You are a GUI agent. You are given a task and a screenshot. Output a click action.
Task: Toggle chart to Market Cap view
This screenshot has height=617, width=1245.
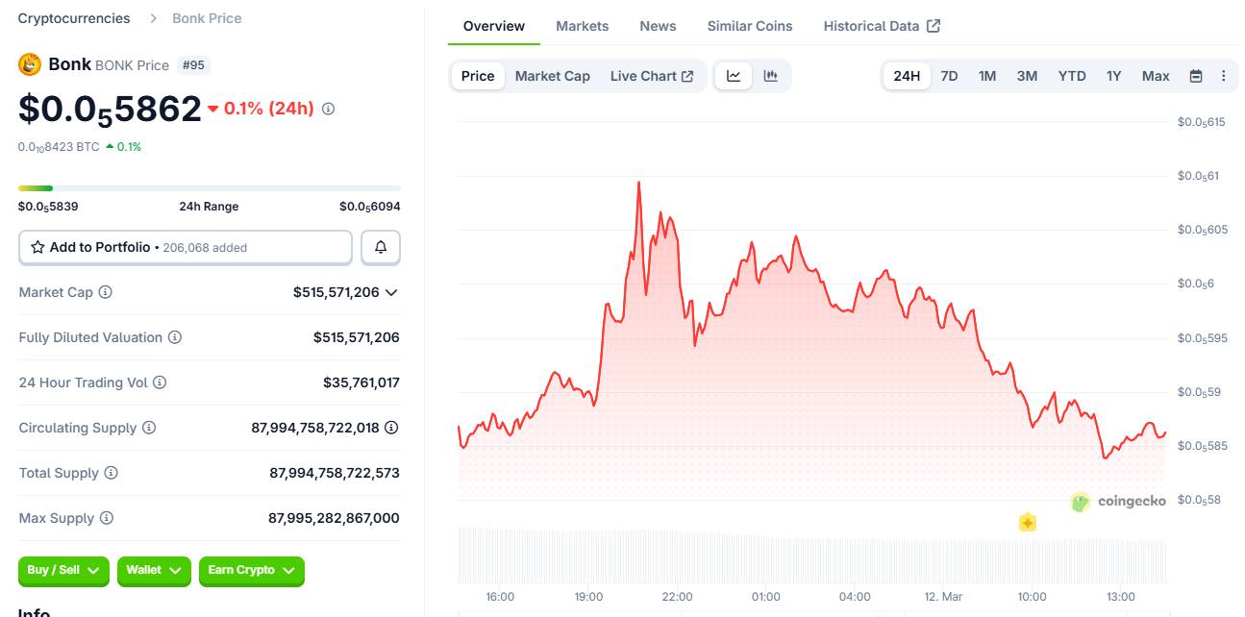coord(552,76)
